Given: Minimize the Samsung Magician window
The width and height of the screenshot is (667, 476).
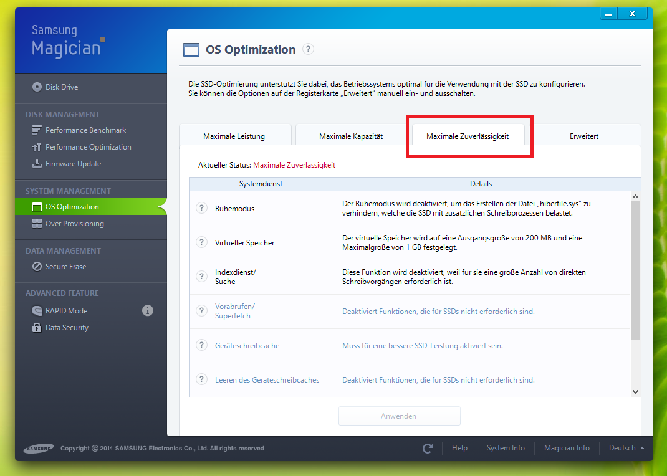Looking at the screenshot, I should pyautogui.click(x=608, y=14).
